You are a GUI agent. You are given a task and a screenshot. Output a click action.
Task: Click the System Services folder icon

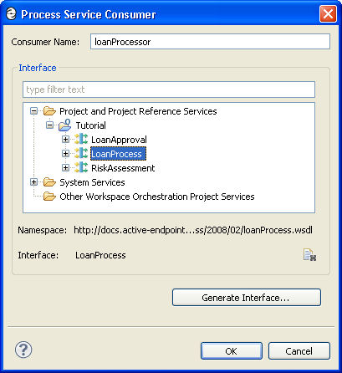49,182
